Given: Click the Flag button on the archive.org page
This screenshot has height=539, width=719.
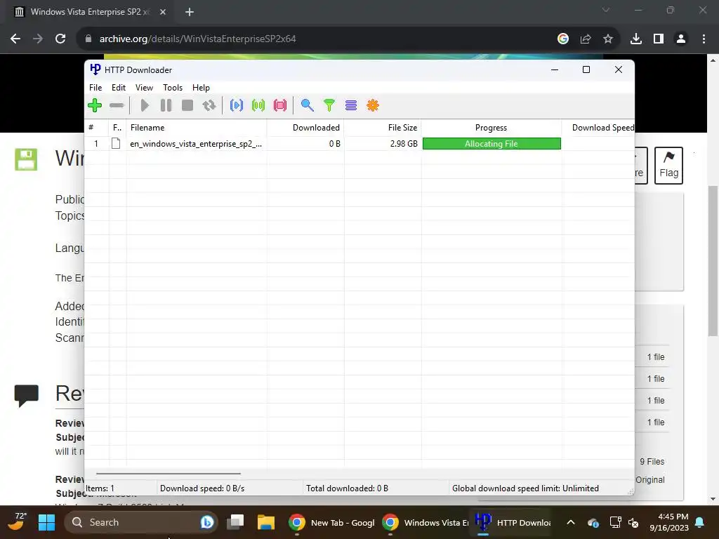Looking at the screenshot, I should (x=668, y=166).
